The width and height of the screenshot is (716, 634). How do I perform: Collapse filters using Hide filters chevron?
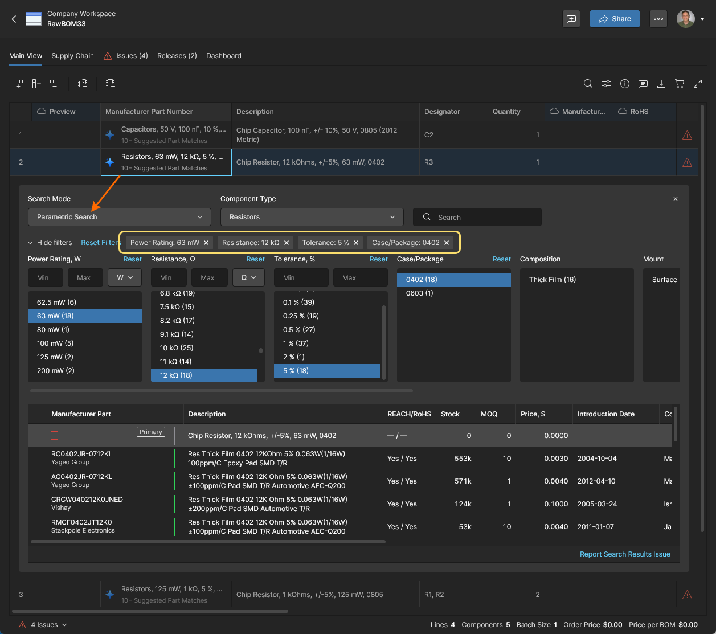click(31, 243)
